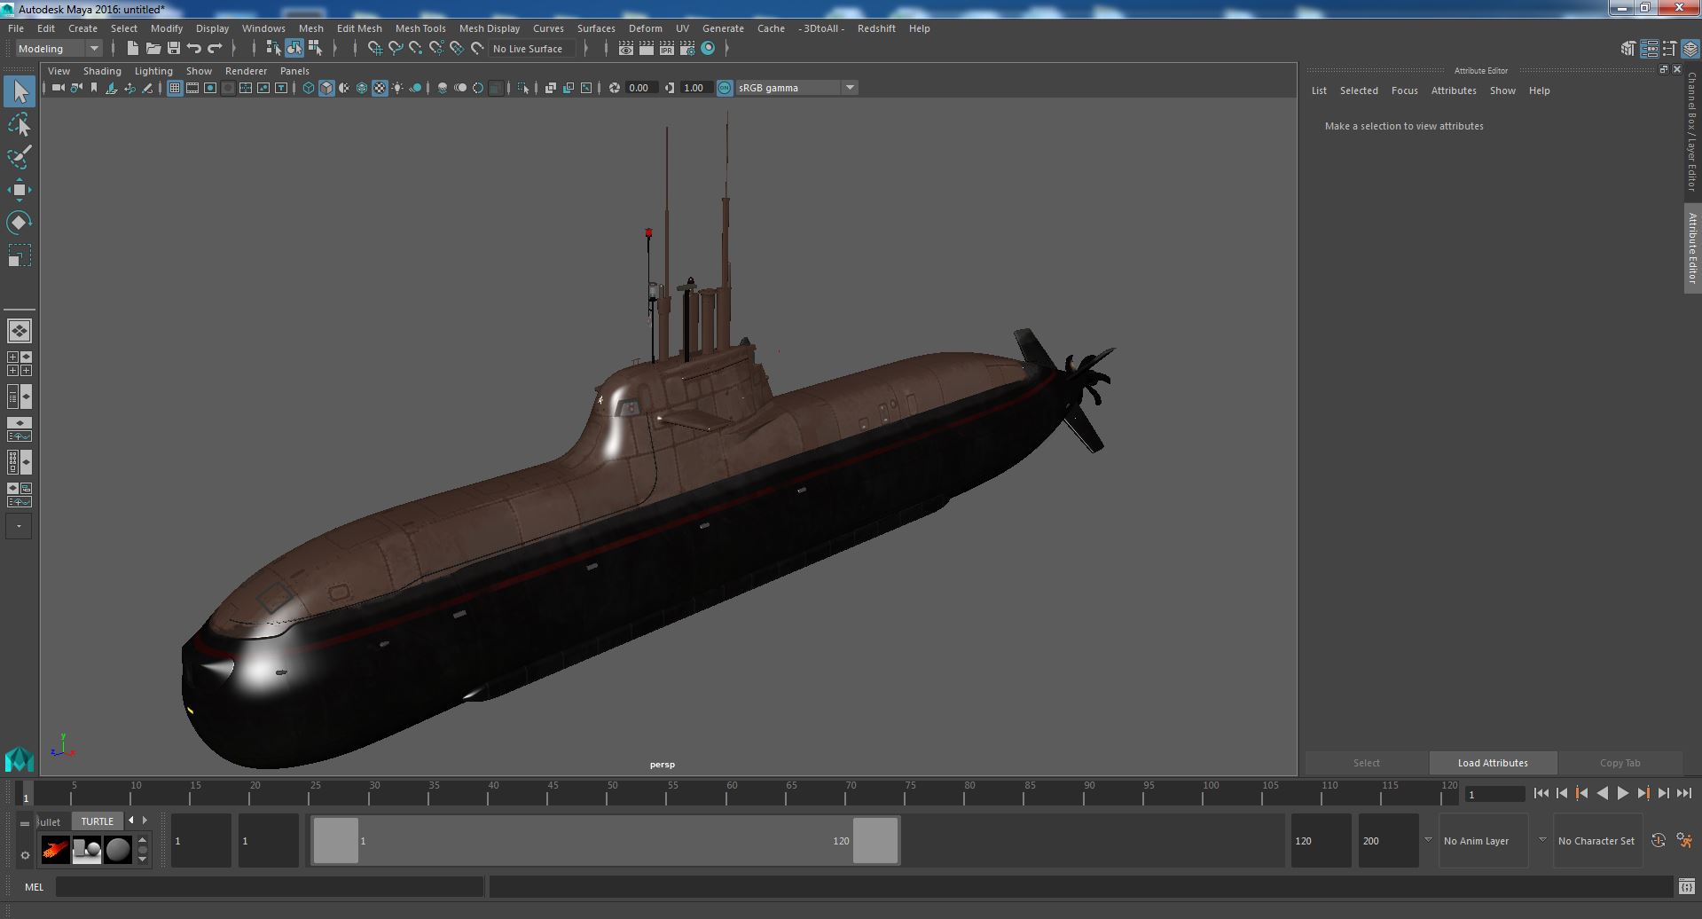Create a new scene
This screenshot has height=919, width=1702.
pos(133,49)
